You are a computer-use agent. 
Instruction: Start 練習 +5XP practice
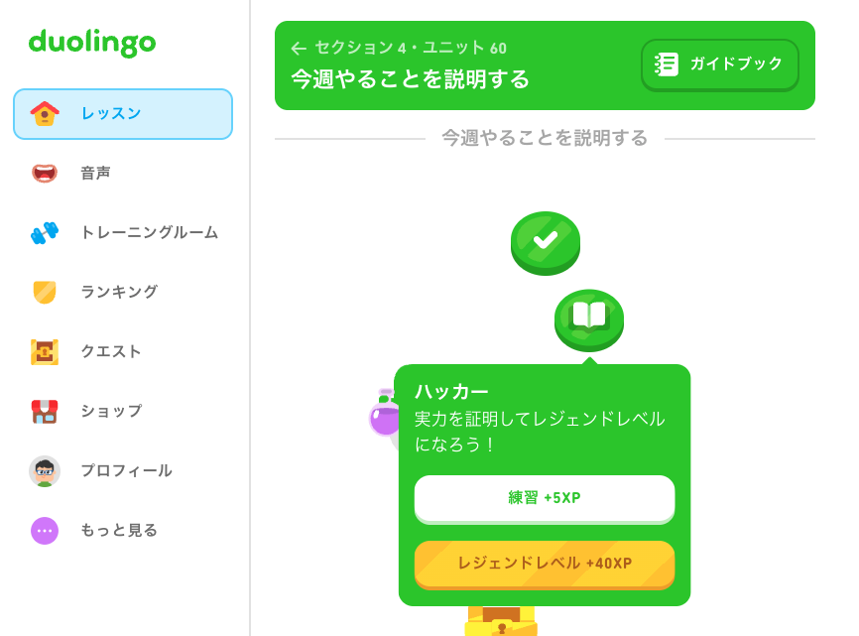pos(545,498)
